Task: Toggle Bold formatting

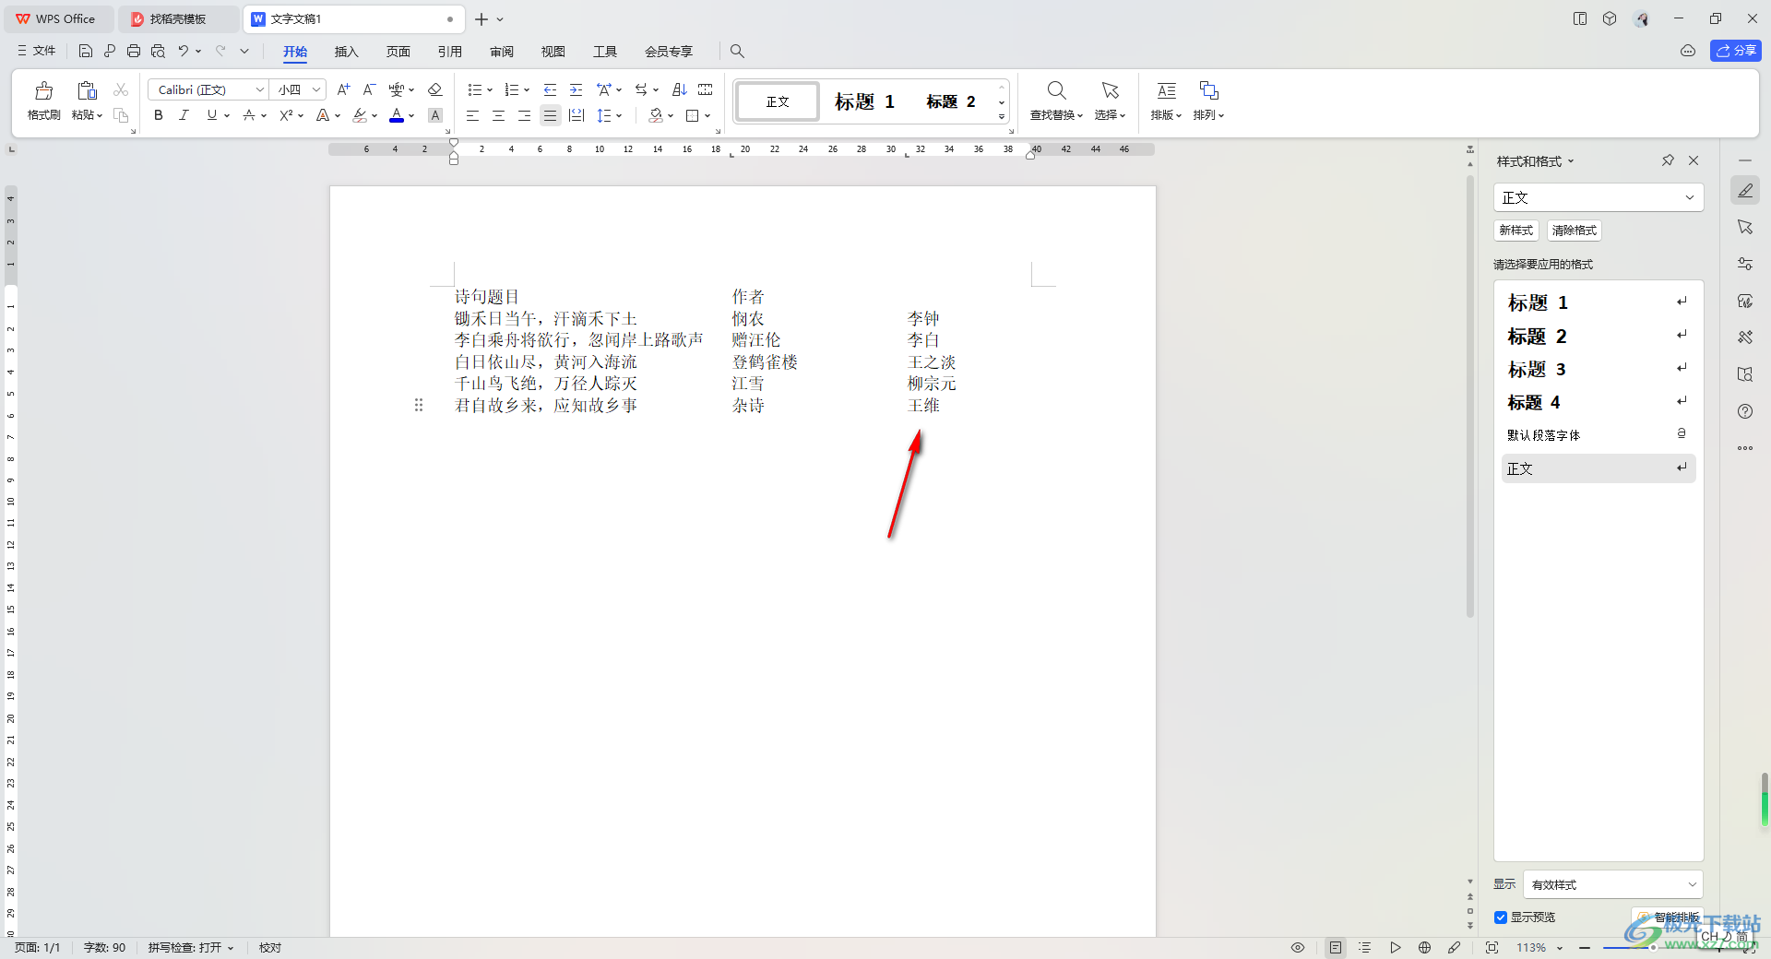Action: [159, 115]
